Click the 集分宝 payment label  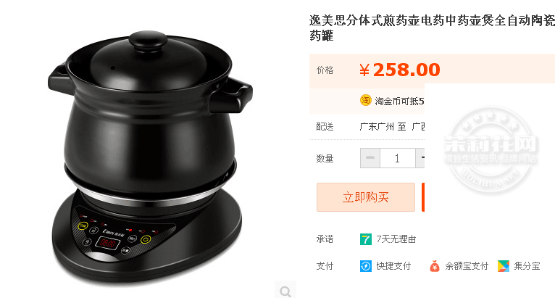tap(527, 266)
